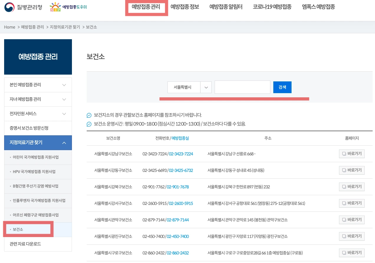
Task: Click 구로구보건소 바로가기 homepage icon
Action: click(x=352, y=253)
